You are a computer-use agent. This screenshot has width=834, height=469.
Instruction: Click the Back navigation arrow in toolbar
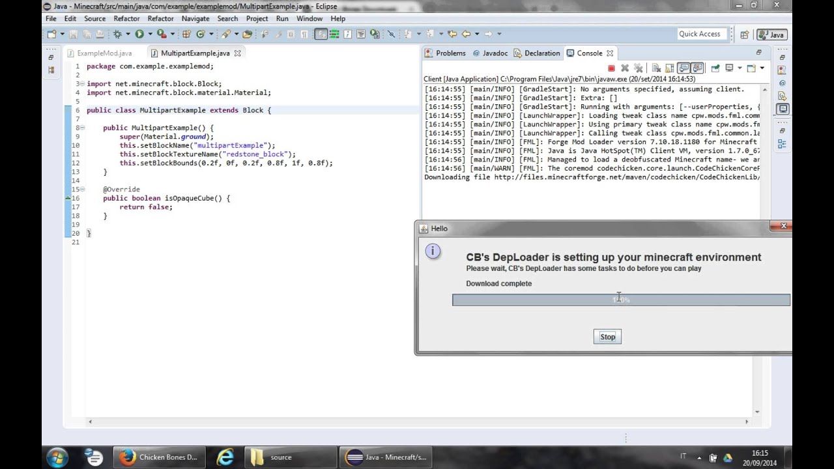tap(466, 34)
